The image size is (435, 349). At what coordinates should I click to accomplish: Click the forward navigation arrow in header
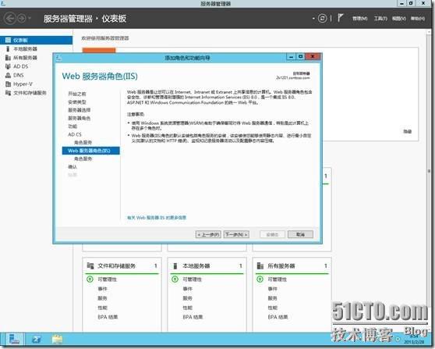tap(22, 19)
